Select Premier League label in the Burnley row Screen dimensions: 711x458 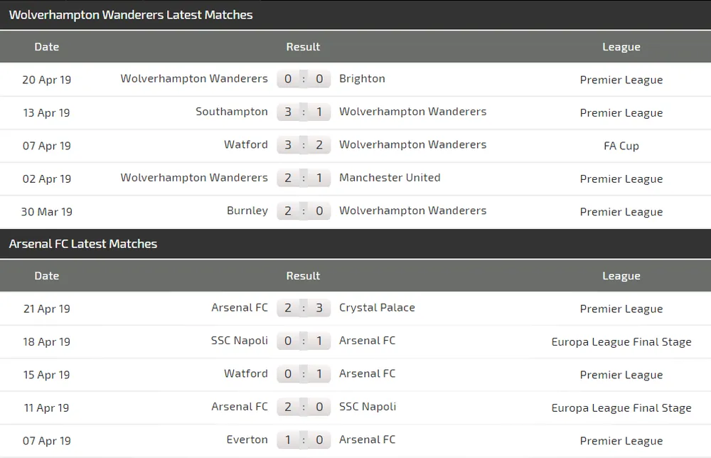621,212
